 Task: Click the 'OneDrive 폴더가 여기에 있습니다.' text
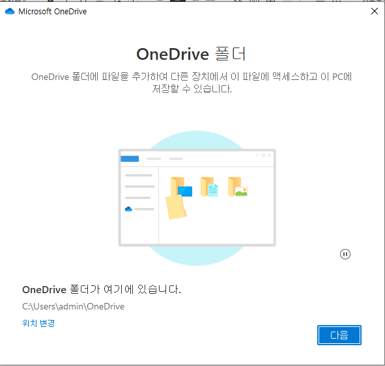pyautogui.click(x=102, y=289)
